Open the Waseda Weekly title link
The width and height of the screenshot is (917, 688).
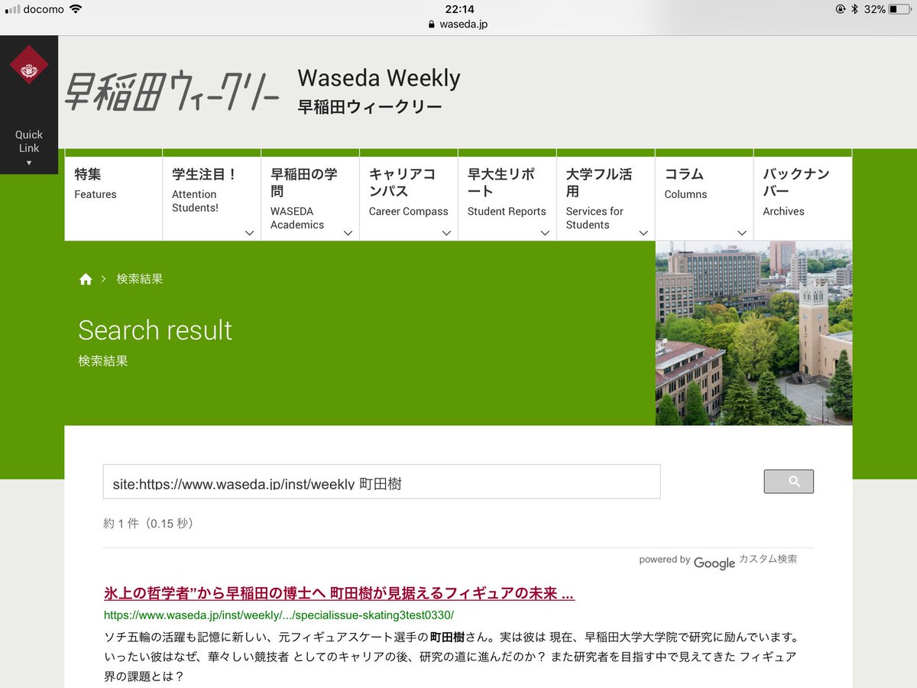tap(379, 89)
